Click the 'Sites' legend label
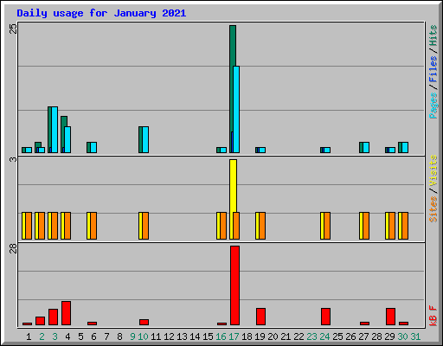 tap(433, 209)
